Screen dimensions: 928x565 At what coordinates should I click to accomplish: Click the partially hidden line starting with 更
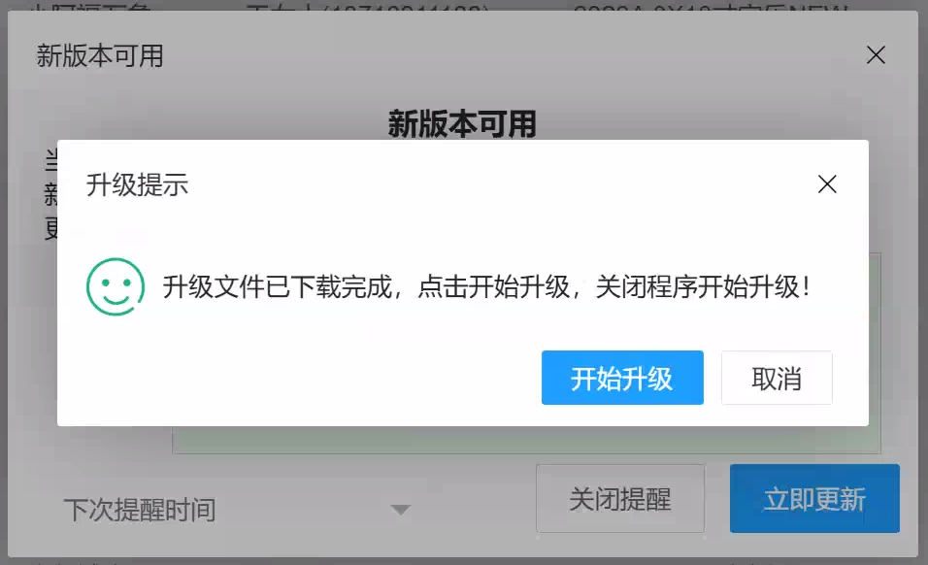click(50, 228)
